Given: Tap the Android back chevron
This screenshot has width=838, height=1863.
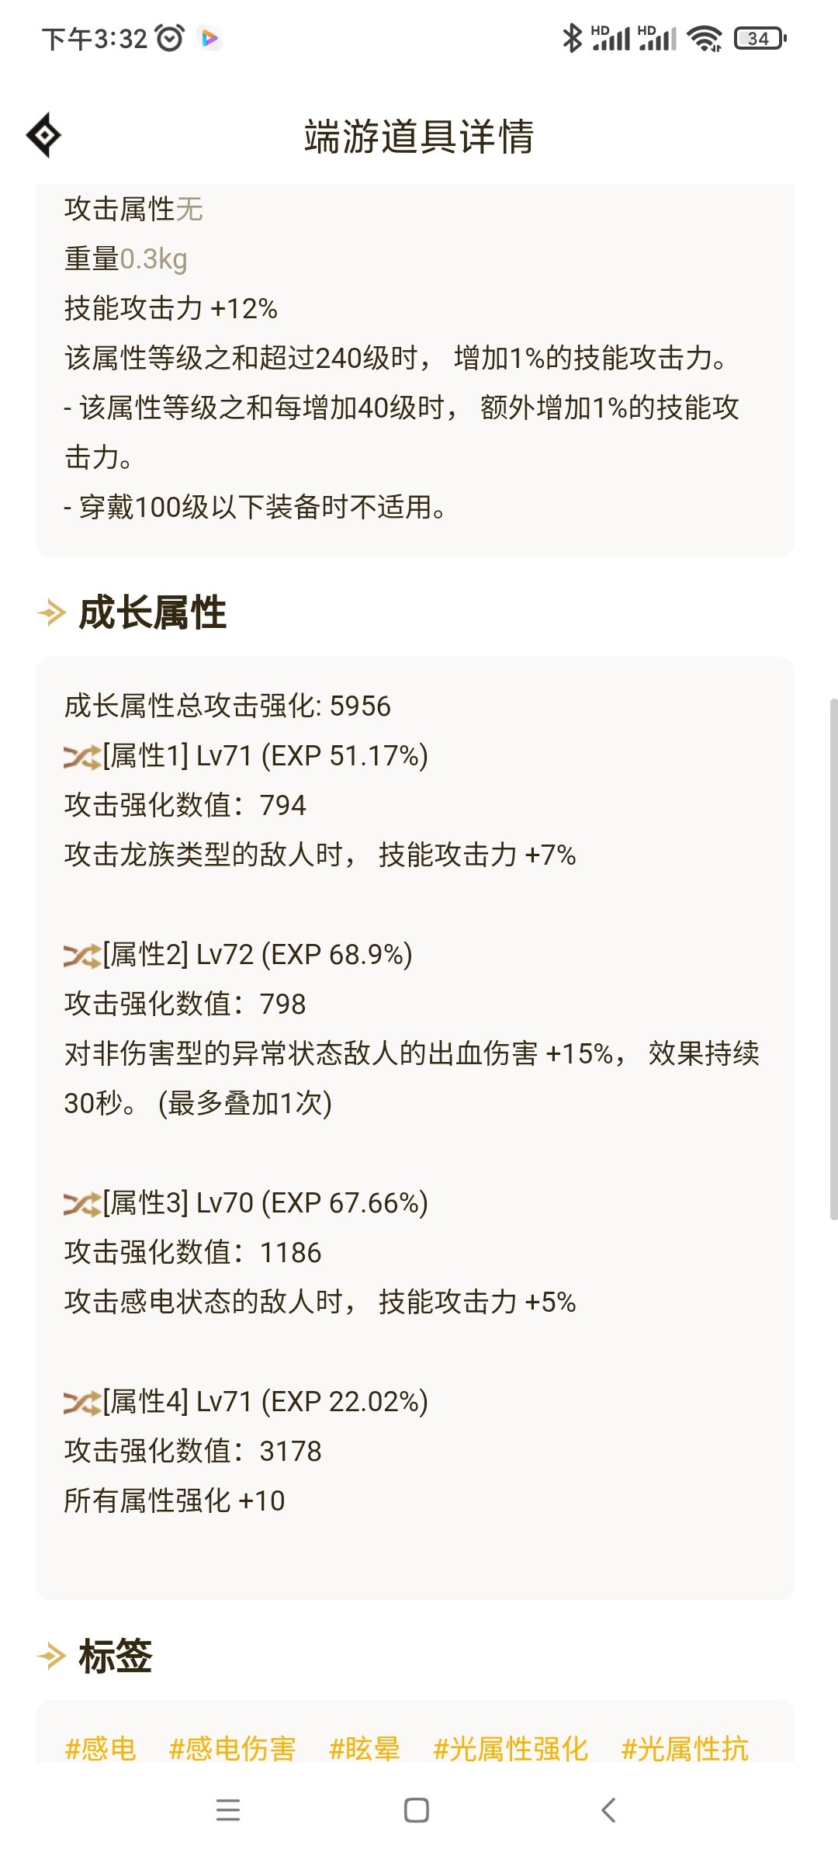Looking at the screenshot, I should (x=609, y=1810).
